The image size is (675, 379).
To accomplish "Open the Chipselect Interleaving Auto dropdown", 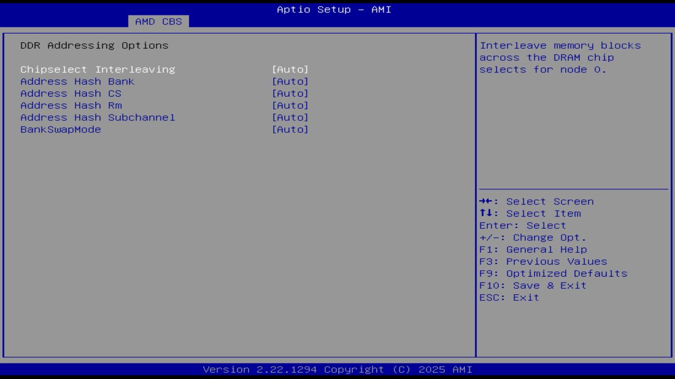I will [290, 69].
